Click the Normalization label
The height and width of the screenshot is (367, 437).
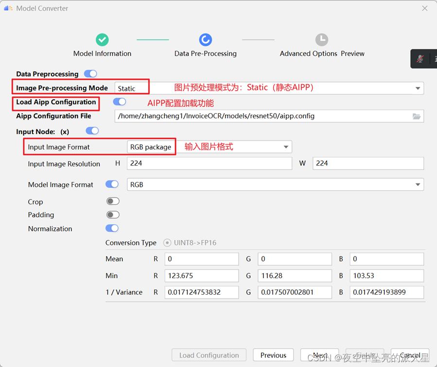click(x=50, y=229)
